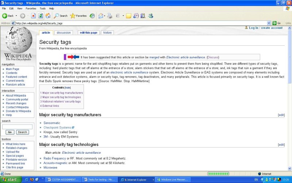Refresh the page with toolbar icon
This screenshot has height=183, width=292.
click(x=41, y=16)
